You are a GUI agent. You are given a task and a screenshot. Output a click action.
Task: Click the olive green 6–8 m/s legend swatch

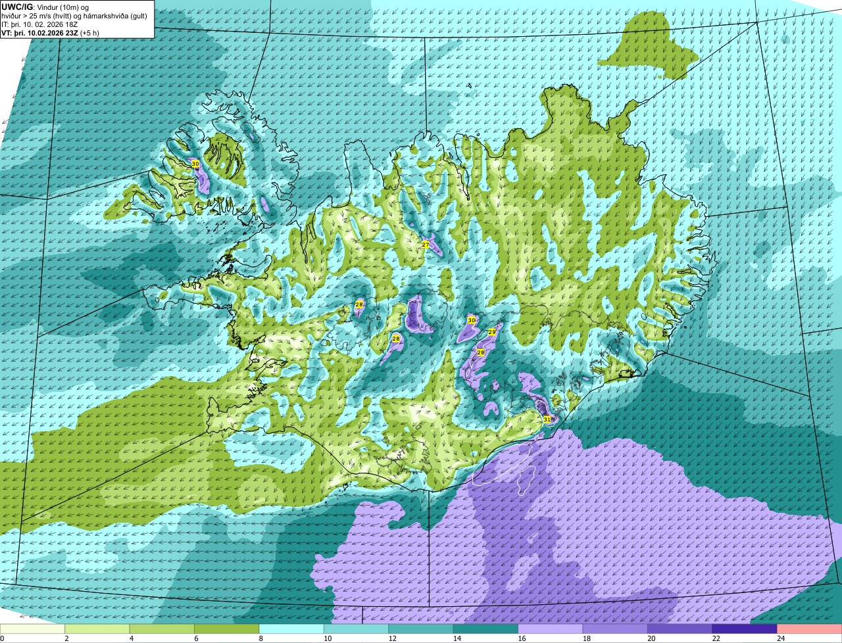coord(228,629)
